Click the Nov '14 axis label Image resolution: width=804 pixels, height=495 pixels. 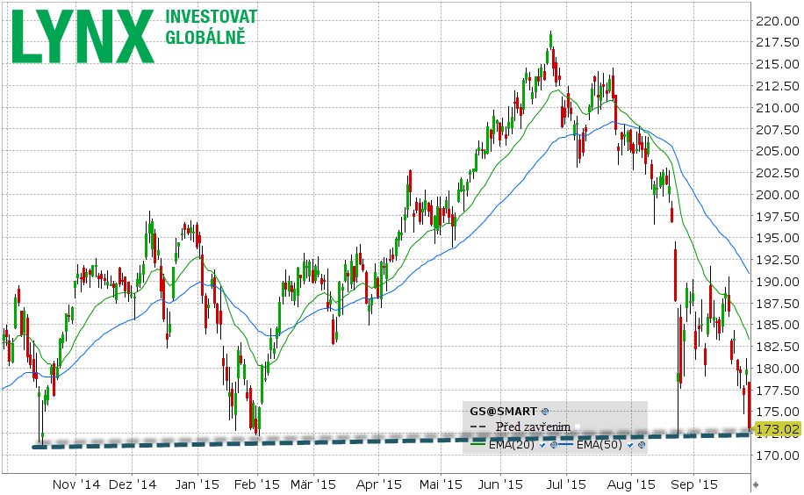(76, 484)
